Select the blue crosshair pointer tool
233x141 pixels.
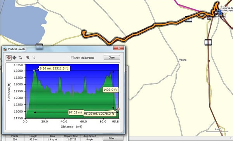14,58
